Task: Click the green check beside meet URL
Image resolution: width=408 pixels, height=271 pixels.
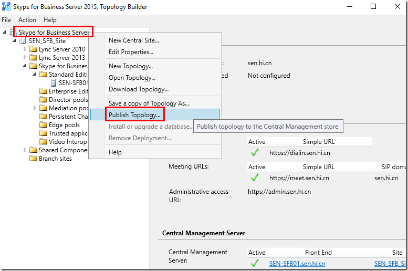Action: click(x=255, y=178)
